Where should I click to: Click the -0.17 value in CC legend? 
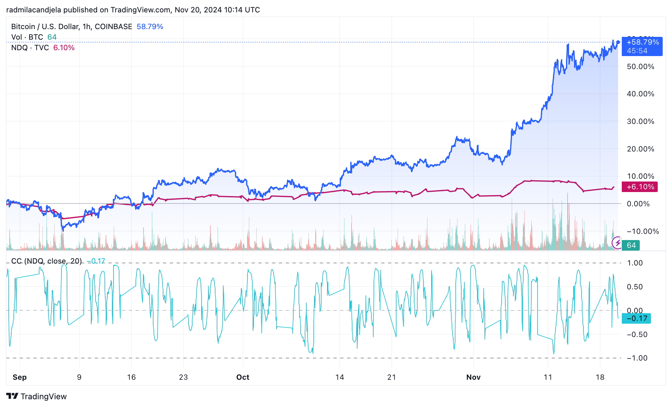(x=96, y=261)
